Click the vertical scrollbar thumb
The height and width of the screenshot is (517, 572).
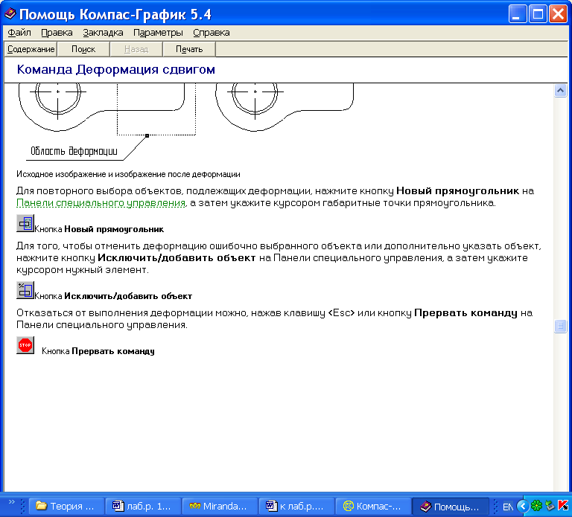pos(560,326)
